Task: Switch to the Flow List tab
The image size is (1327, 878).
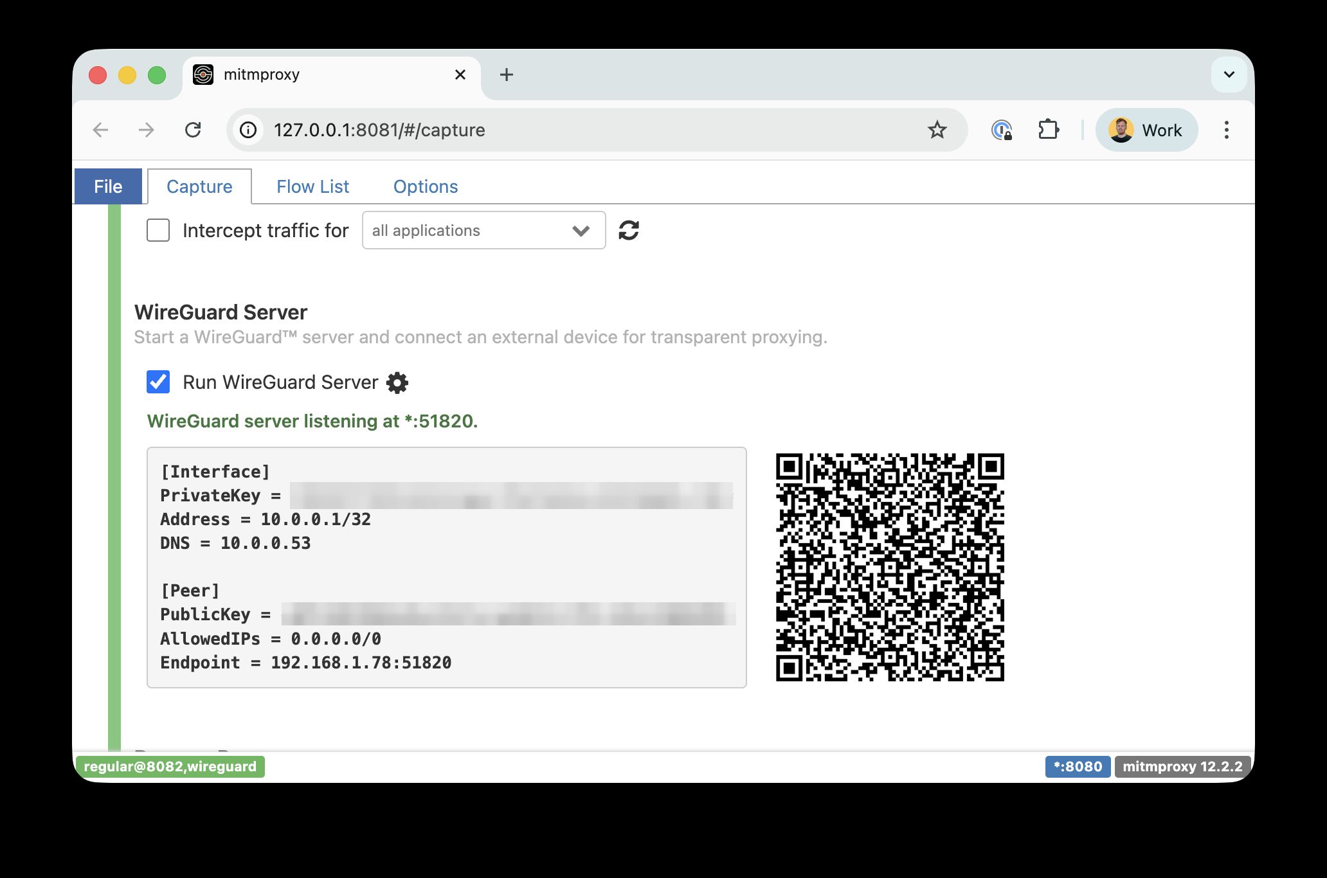Action: (x=312, y=186)
